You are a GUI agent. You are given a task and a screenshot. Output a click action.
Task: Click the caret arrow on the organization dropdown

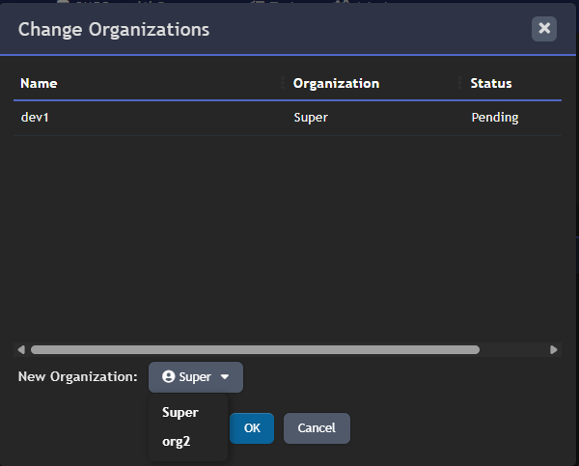[225, 377]
